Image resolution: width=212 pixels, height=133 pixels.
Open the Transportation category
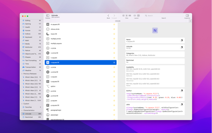(x=32, y=67)
